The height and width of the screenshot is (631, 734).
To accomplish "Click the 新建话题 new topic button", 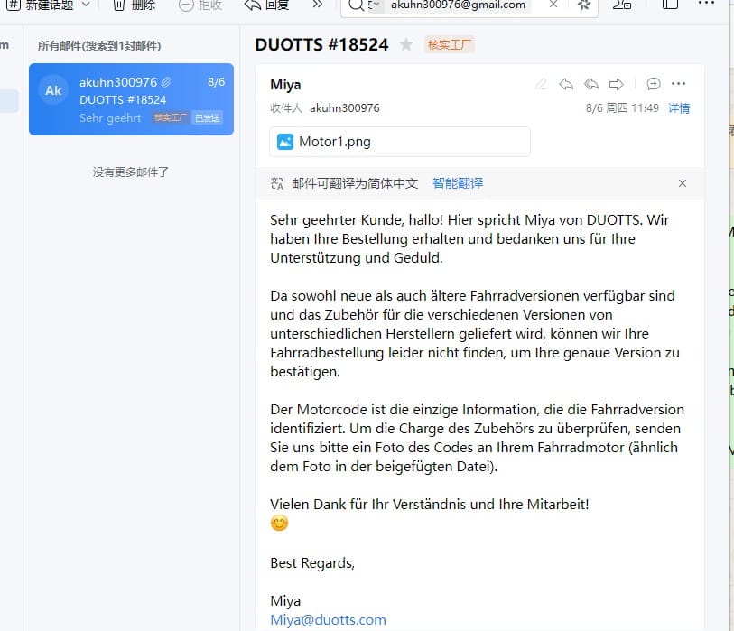I will (x=41, y=5).
